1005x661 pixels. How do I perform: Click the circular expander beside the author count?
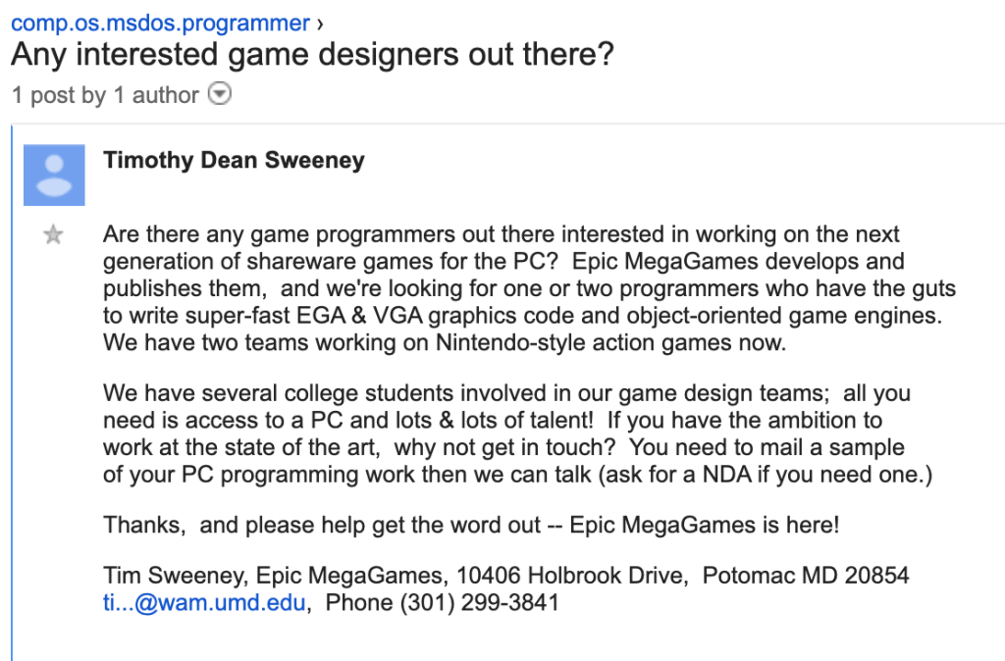[220, 94]
